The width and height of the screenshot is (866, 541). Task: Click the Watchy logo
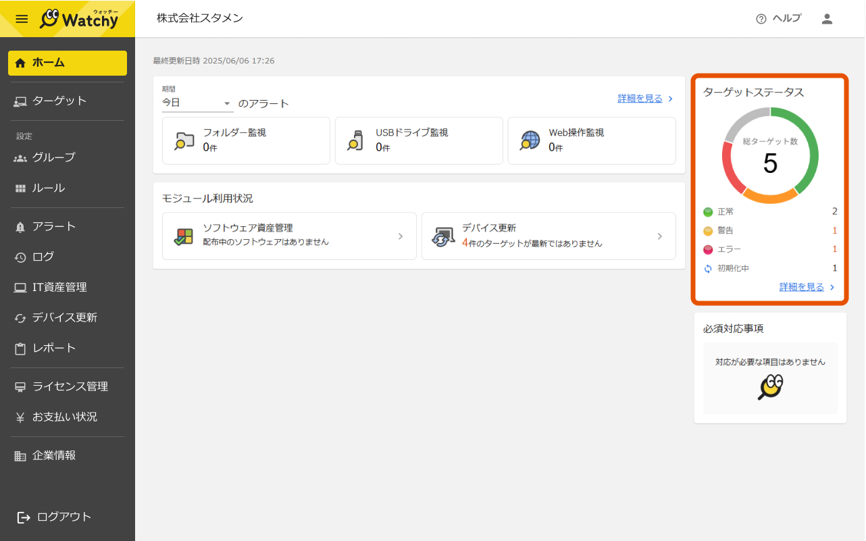pyautogui.click(x=79, y=19)
